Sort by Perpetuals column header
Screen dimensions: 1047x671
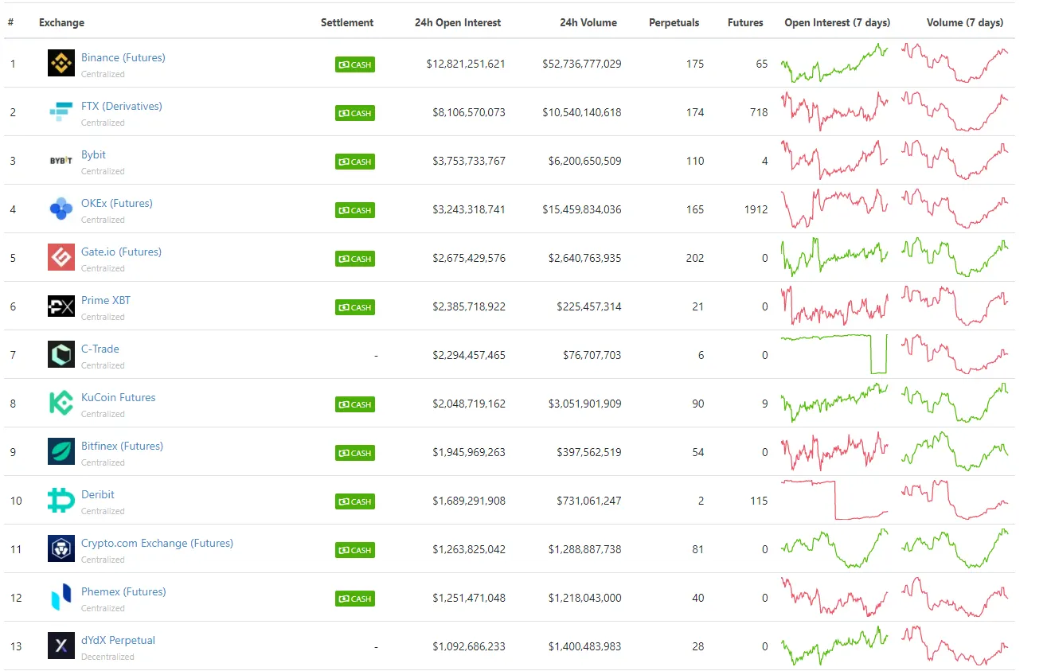pos(674,22)
